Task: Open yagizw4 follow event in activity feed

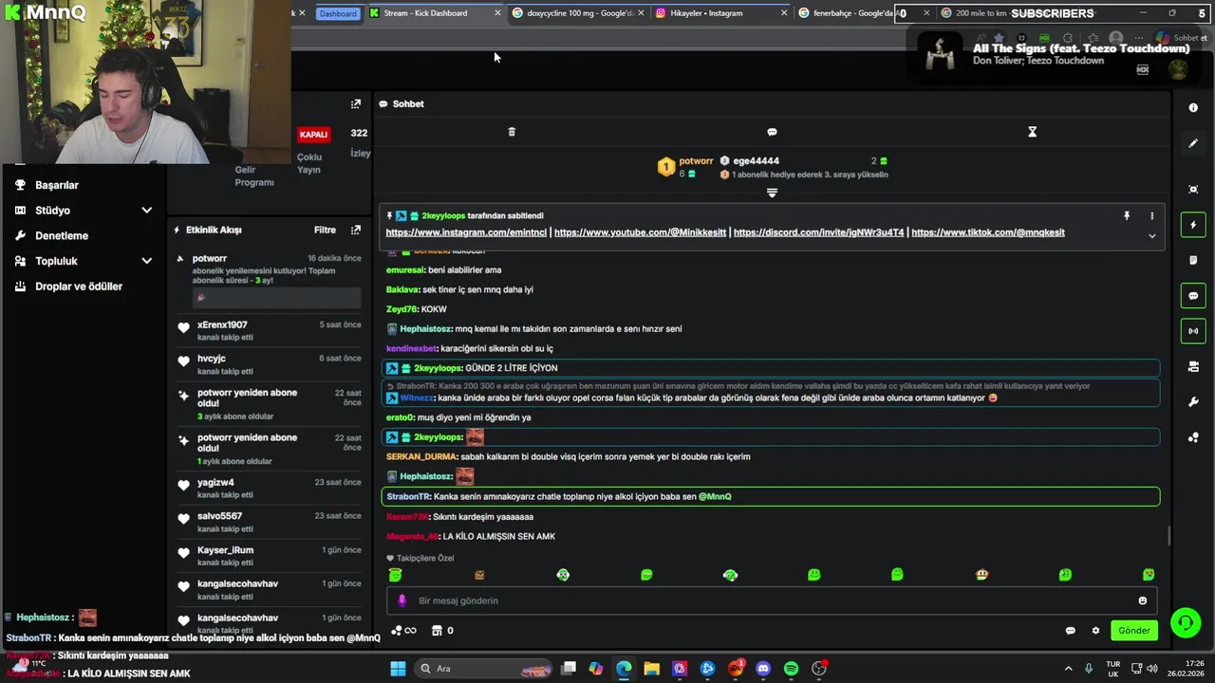Action: click(x=269, y=489)
